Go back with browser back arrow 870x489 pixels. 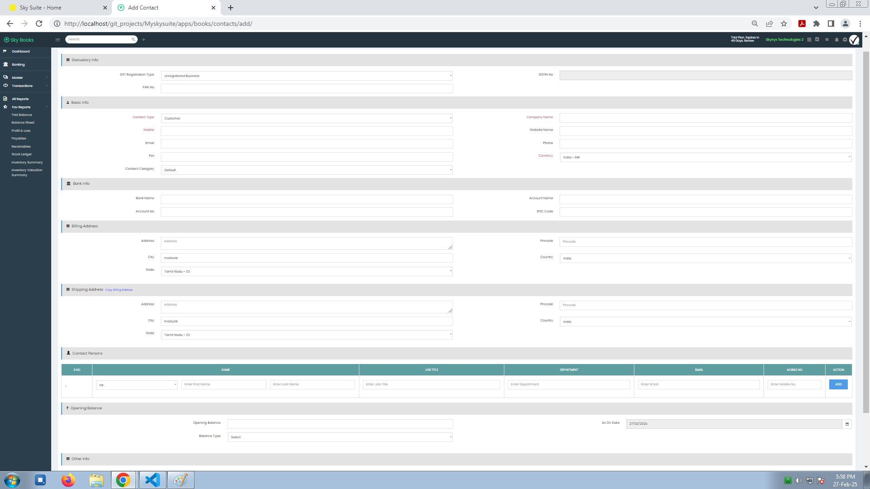[x=10, y=24]
